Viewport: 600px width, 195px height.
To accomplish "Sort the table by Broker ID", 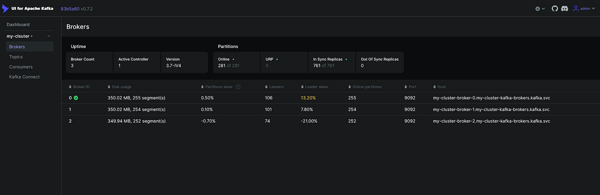I will point(81,87).
